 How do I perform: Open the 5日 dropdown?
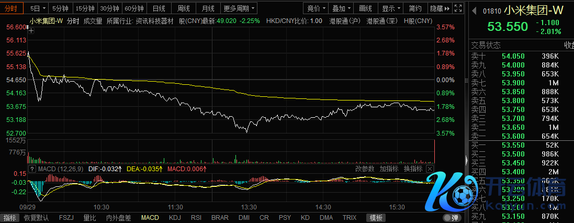(38, 8)
